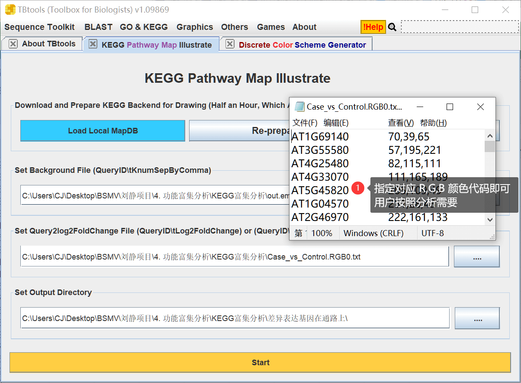The height and width of the screenshot is (383, 521).
Task: Click the TBtools app logo icon
Action: tap(10, 10)
